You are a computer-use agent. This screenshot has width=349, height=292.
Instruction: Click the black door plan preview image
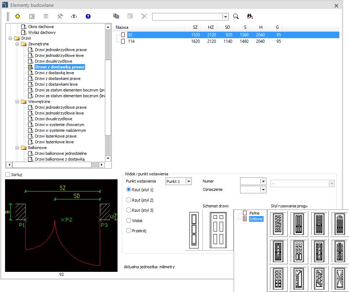61,225
